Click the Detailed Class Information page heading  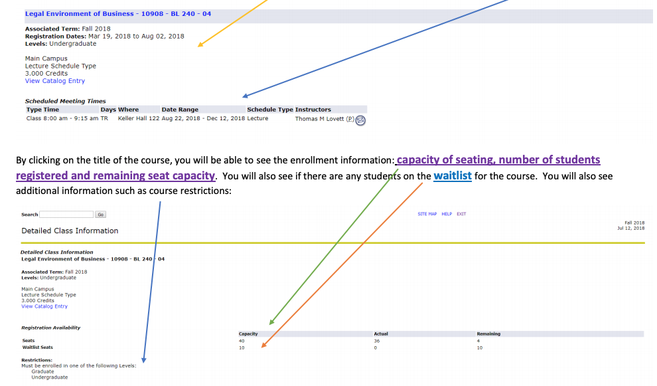tap(70, 231)
